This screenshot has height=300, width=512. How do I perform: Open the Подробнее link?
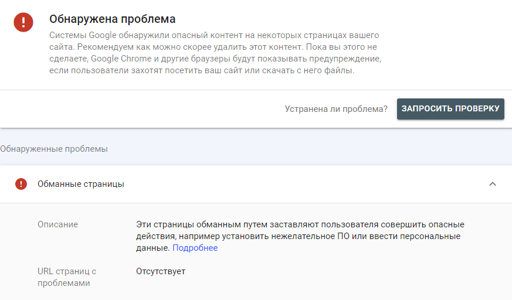[x=195, y=248]
